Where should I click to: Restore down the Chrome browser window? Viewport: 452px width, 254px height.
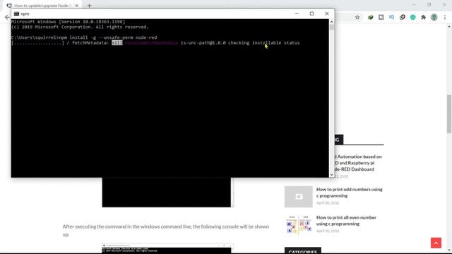[429, 5]
